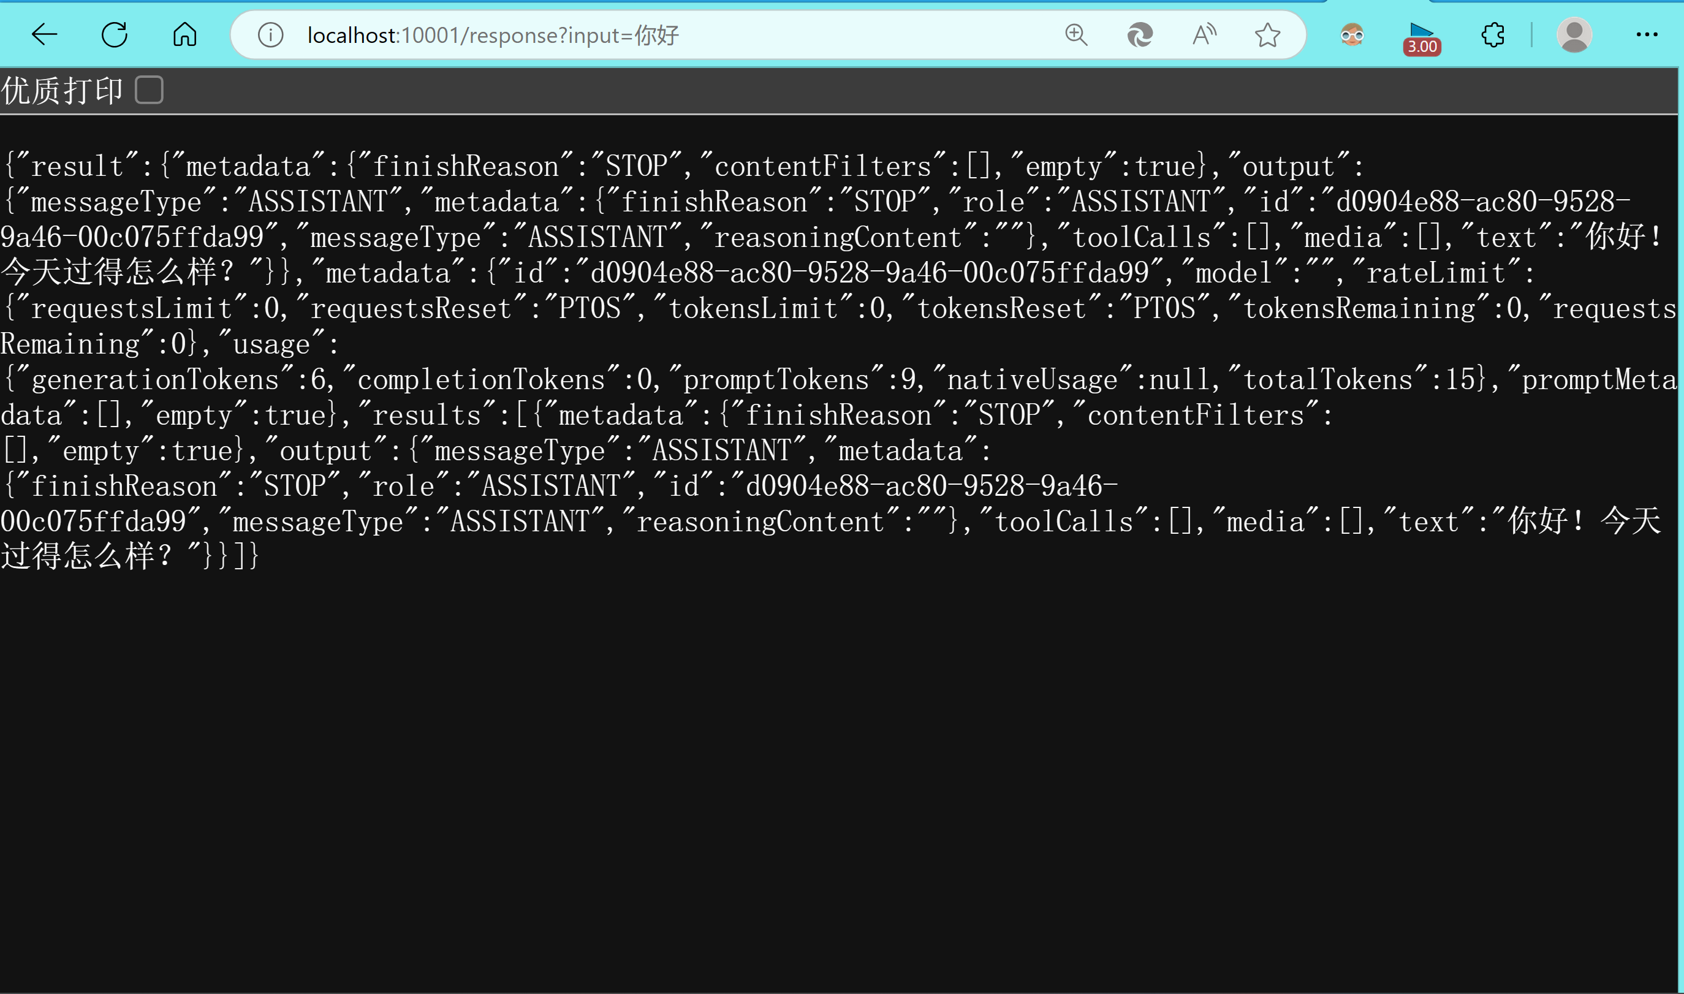Open the browser profile account menu

(1575, 35)
